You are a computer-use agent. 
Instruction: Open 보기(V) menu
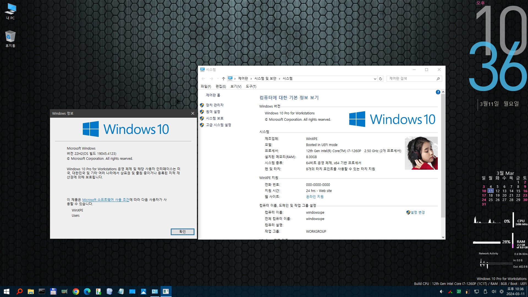click(236, 86)
